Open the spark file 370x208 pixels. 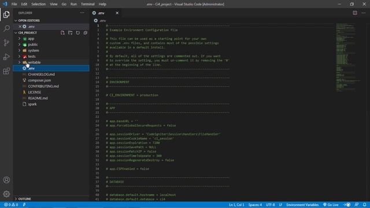pyautogui.click(x=51, y=104)
